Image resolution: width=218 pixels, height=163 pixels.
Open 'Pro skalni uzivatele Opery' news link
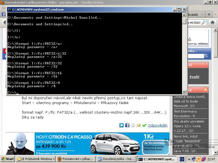pos(189,126)
